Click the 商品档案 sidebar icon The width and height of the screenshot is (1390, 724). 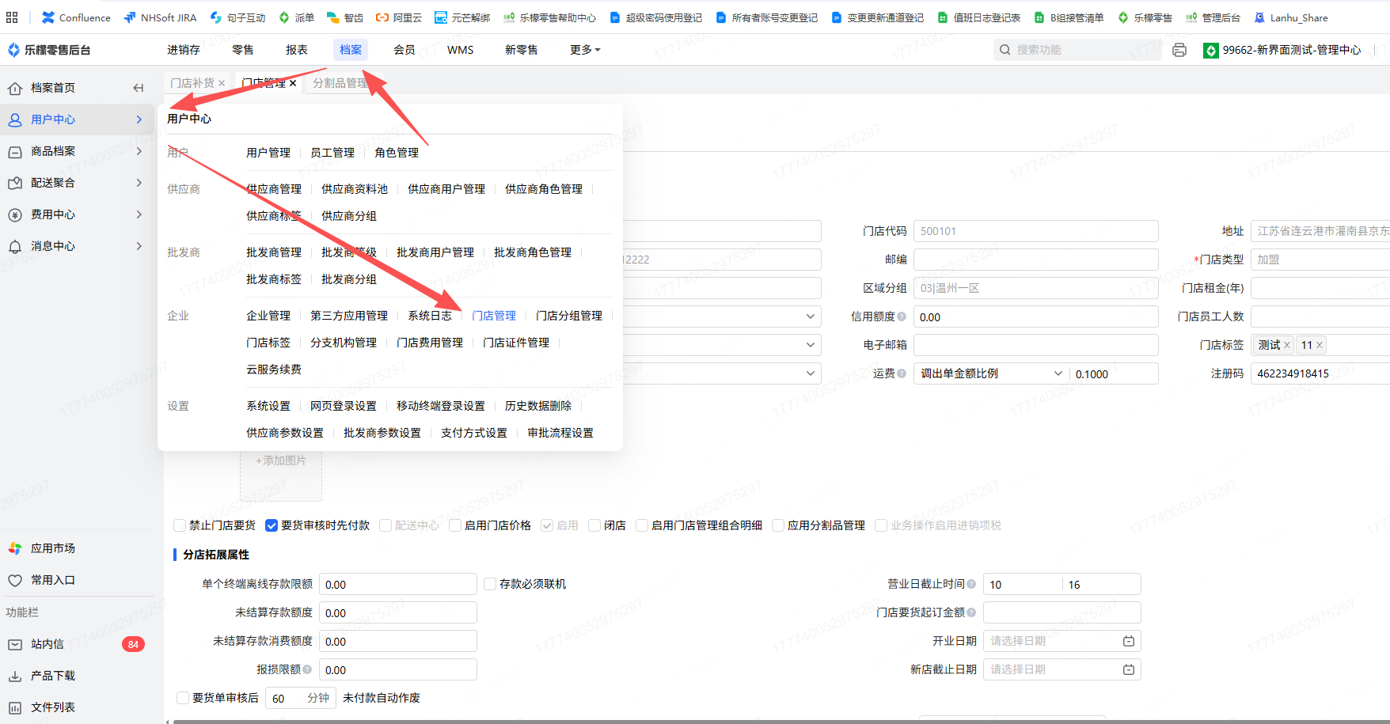pos(15,151)
